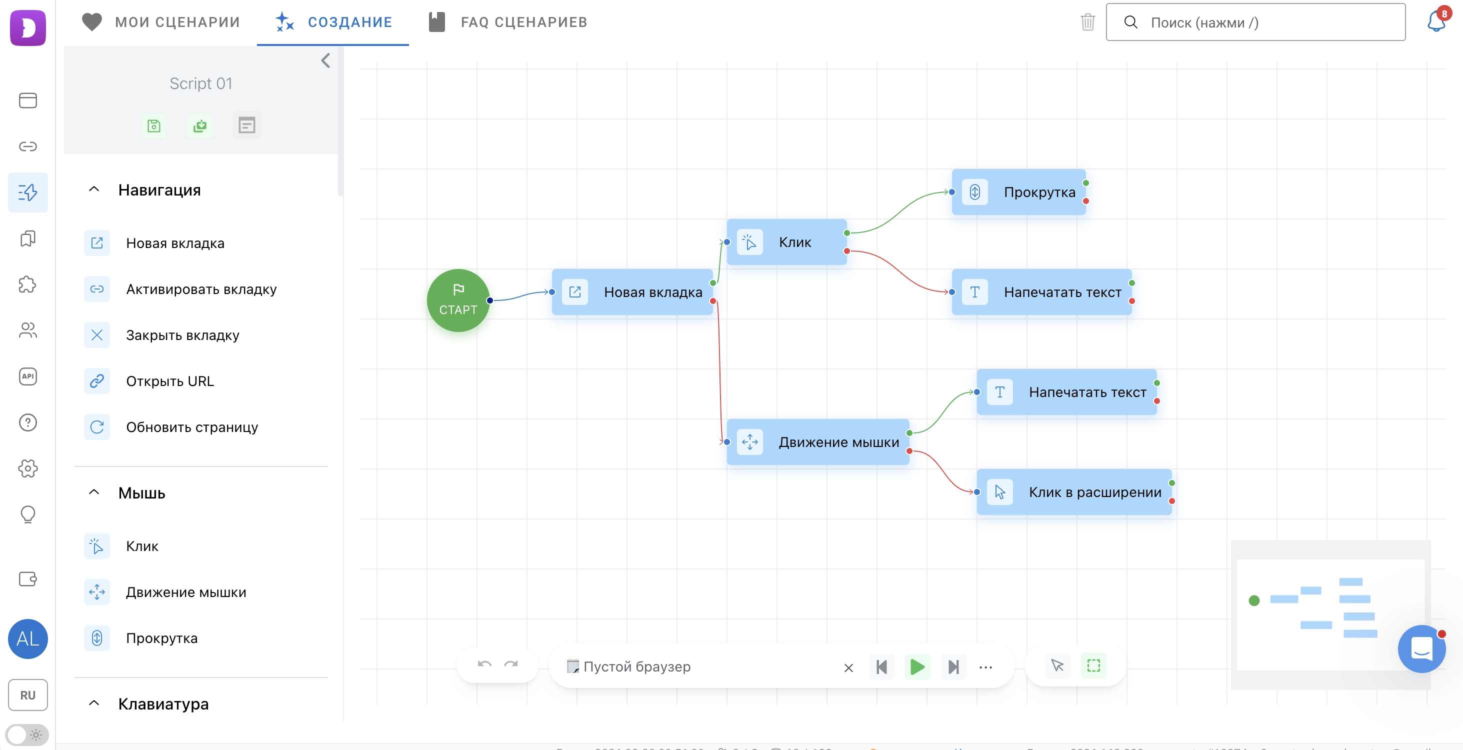
Task: Collapse the Мышь section
Action: tap(94, 492)
